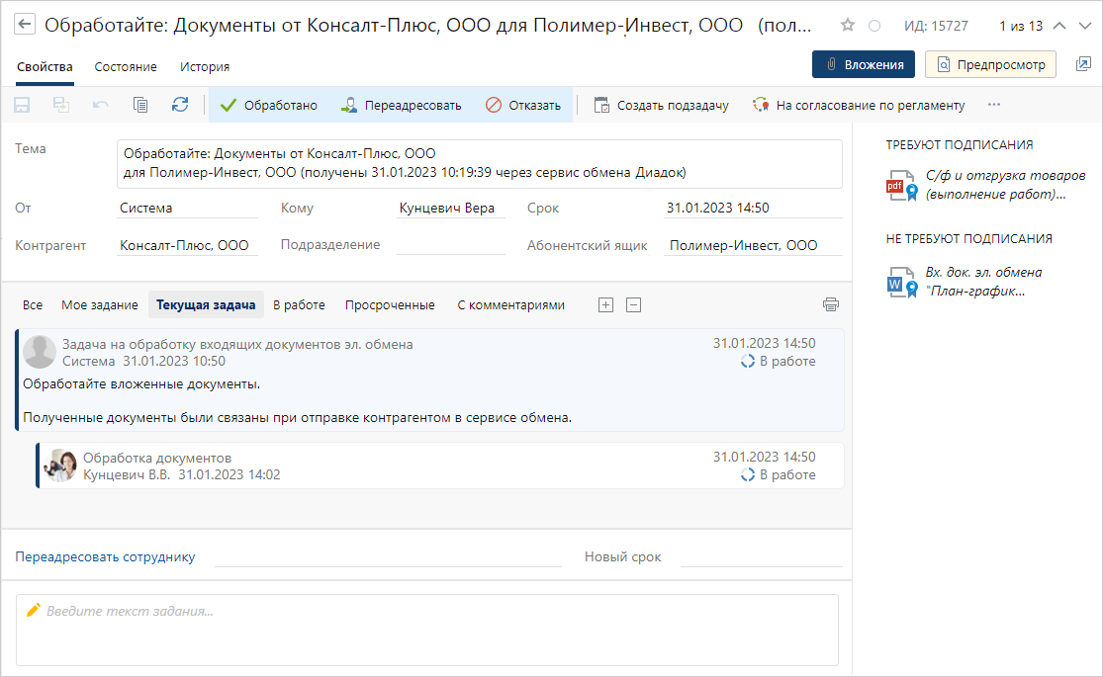
Task: Click the back arrow icon
Action: (x=25, y=26)
